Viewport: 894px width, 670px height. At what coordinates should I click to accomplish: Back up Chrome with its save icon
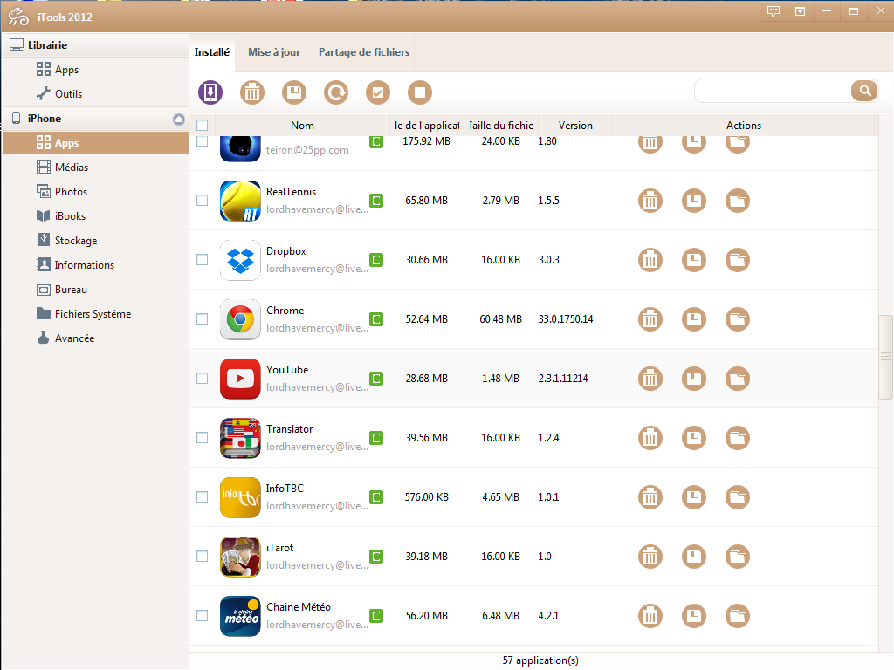pyautogui.click(x=694, y=319)
